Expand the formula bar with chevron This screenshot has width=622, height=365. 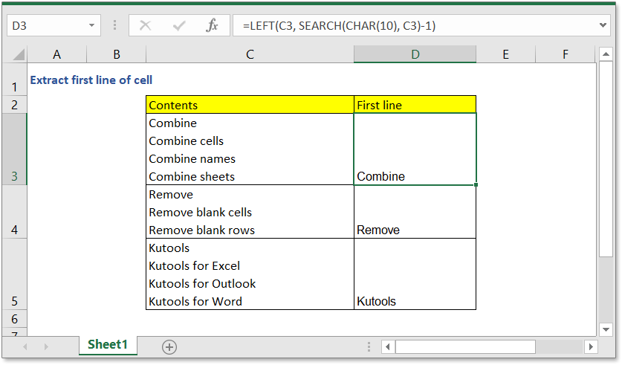point(603,25)
